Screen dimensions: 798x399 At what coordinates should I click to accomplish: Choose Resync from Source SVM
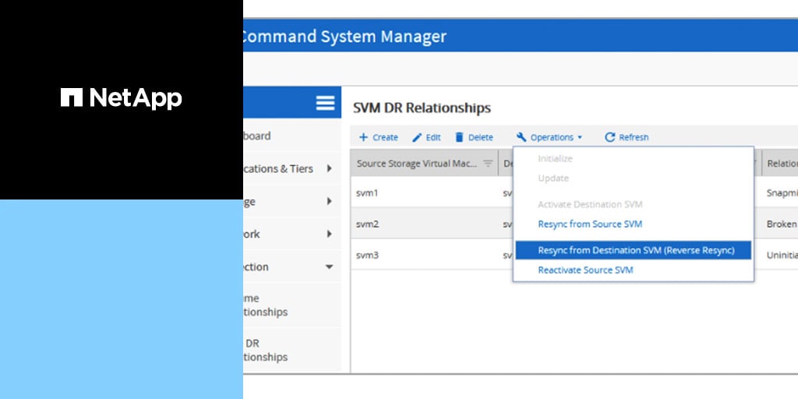(590, 224)
